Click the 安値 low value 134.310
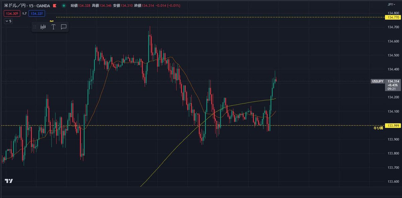Screen dimensions: 402x198 click(127, 6)
